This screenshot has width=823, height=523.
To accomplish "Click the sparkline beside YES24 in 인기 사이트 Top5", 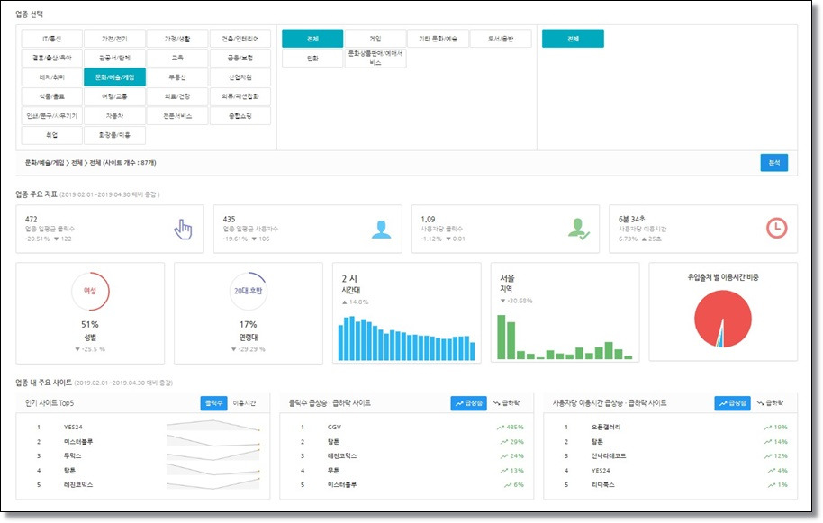I will [x=213, y=426].
